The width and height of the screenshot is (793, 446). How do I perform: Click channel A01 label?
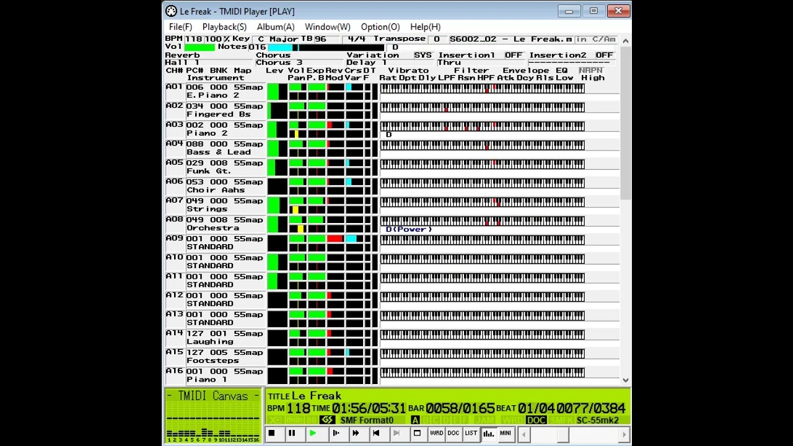coord(174,87)
